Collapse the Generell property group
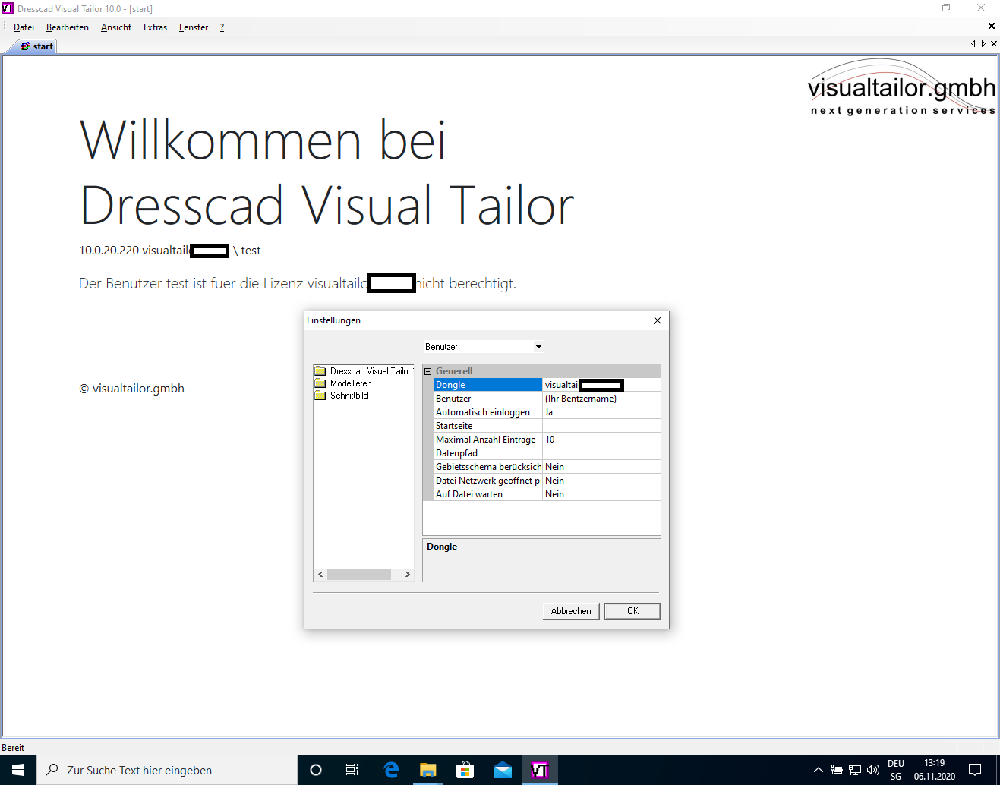The image size is (1000, 785). (x=427, y=371)
